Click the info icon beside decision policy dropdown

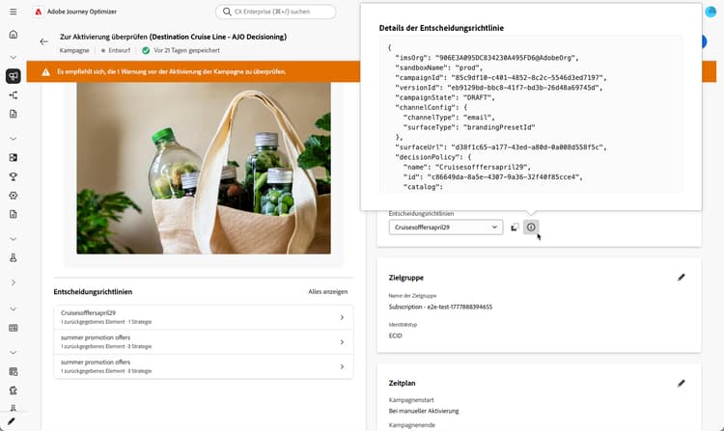(x=531, y=227)
